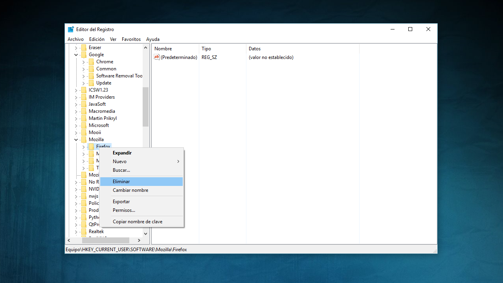
Task: Select the Martin Prikryl registry key
Action: (x=103, y=118)
